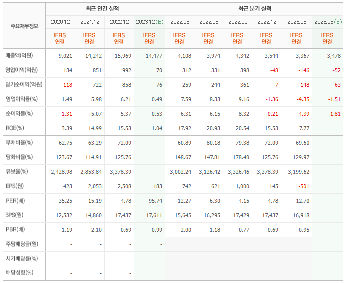Select the 부채비율(%) row label
The image size is (346, 283).
click(x=19, y=142)
